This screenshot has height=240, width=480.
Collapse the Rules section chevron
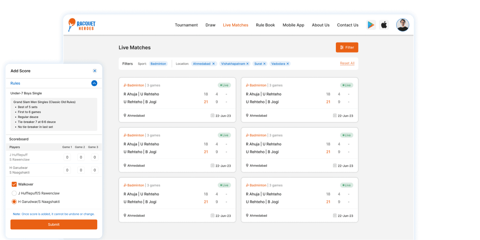point(94,83)
